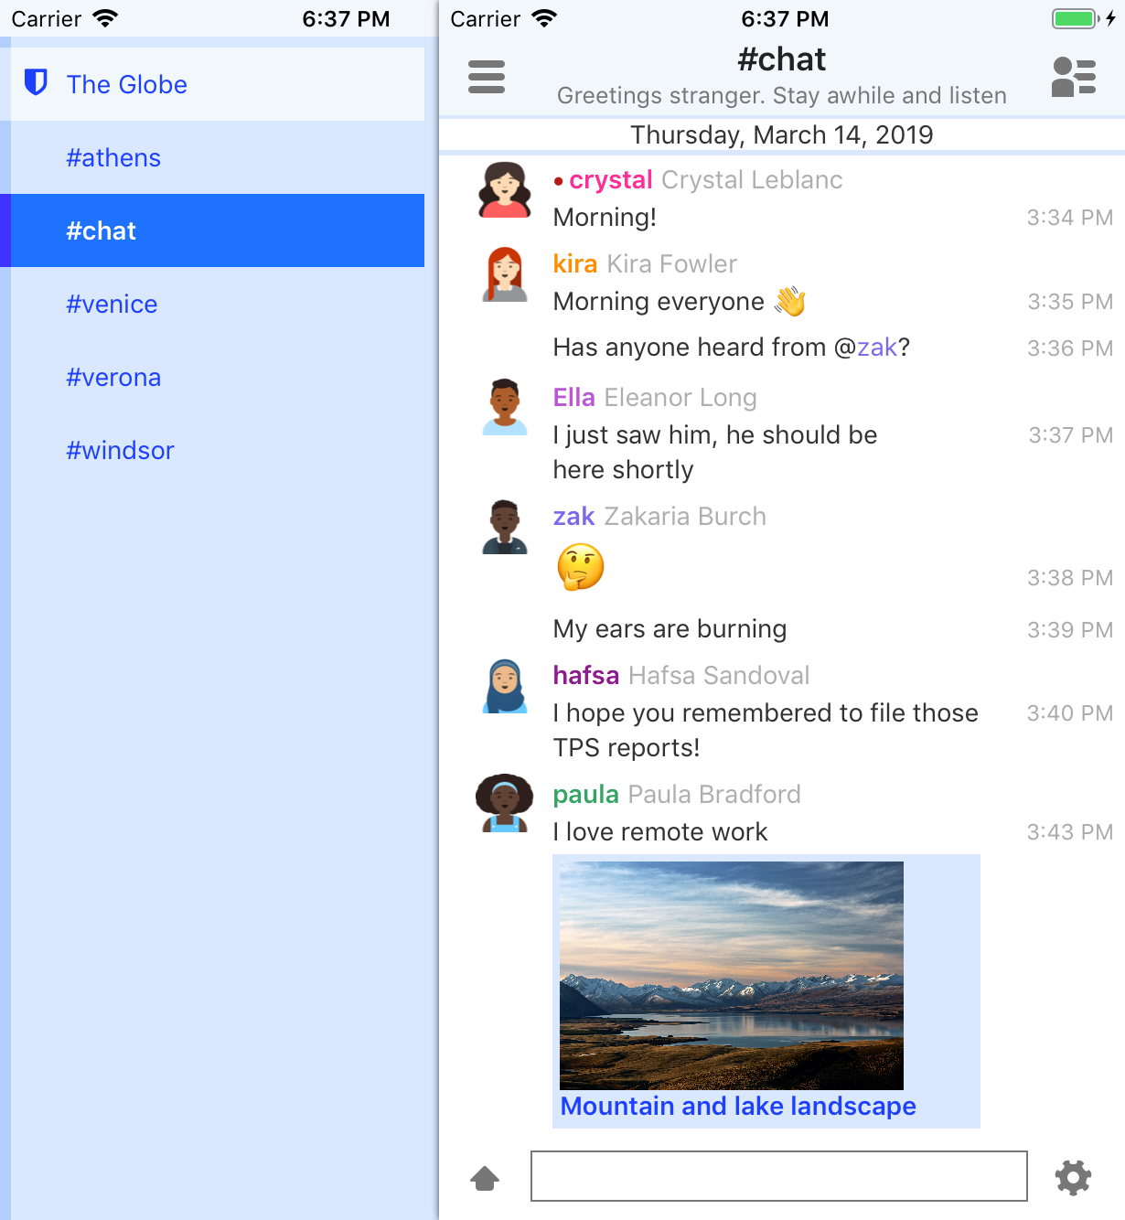The image size is (1125, 1220).
Task: Focus the message input field
Action: point(779,1176)
